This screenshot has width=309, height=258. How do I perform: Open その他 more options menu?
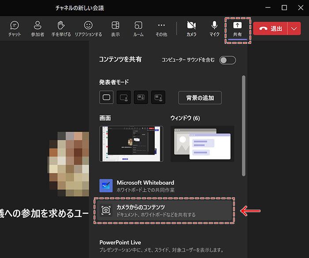[162, 29]
